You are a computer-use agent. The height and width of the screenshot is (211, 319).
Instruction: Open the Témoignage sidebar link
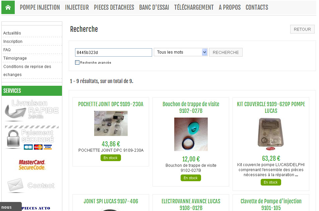pos(15,58)
